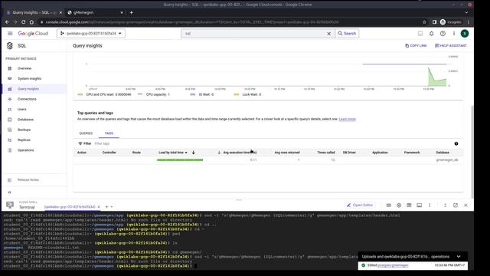
Task: Add a new Cloud Shell tab
Action: pos(106,206)
